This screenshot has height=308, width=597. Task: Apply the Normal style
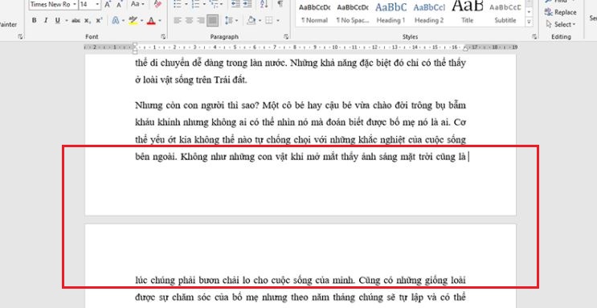(314, 14)
